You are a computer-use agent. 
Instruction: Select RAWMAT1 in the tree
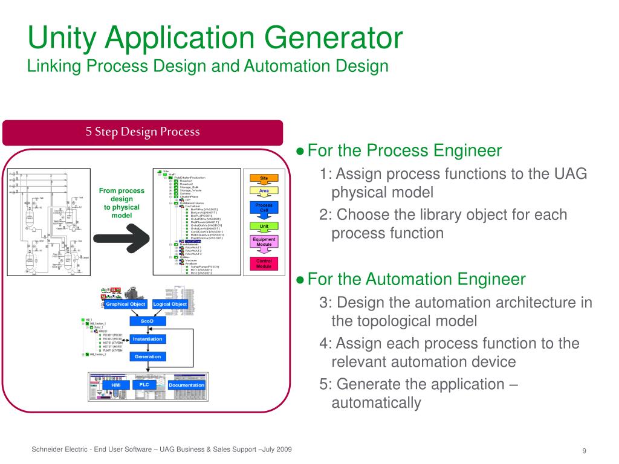tap(193, 247)
